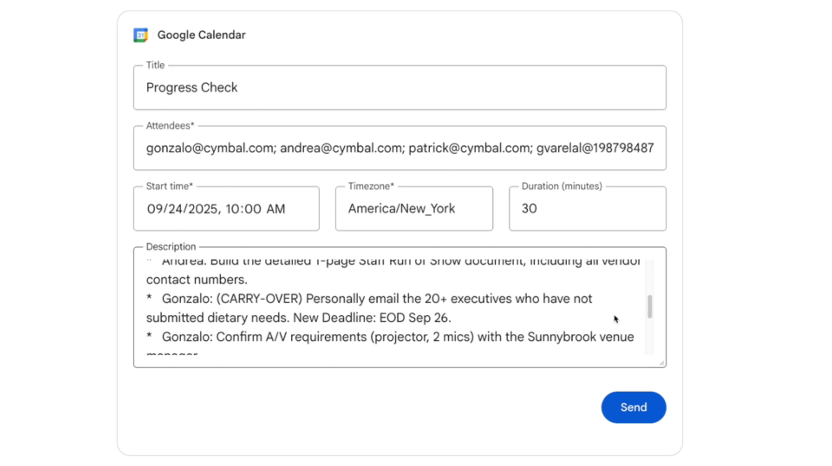Screen dimensions: 832x466
Task: Click 'New Deadline: EOD Sep 26' text
Action: (x=371, y=318)
